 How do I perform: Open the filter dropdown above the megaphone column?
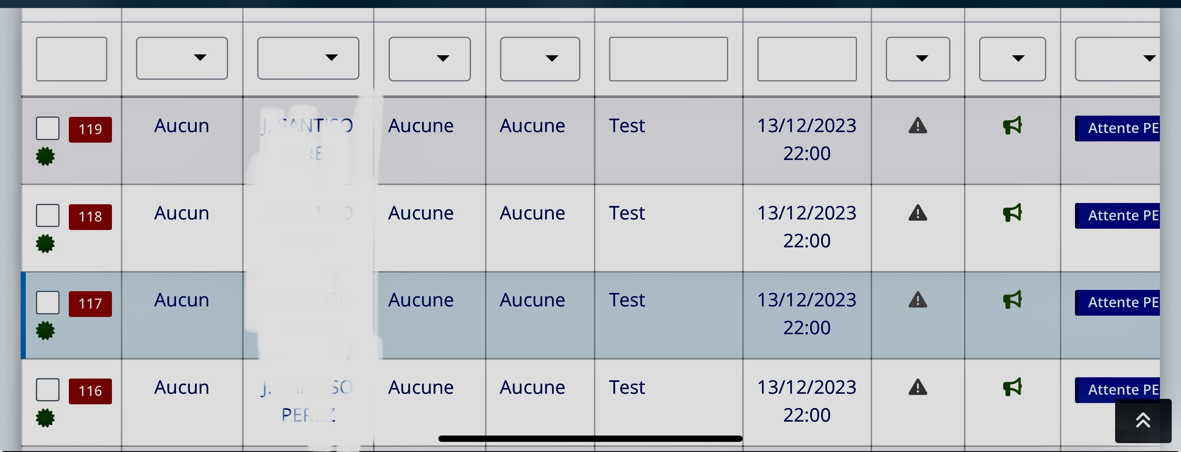[1012, 59]
